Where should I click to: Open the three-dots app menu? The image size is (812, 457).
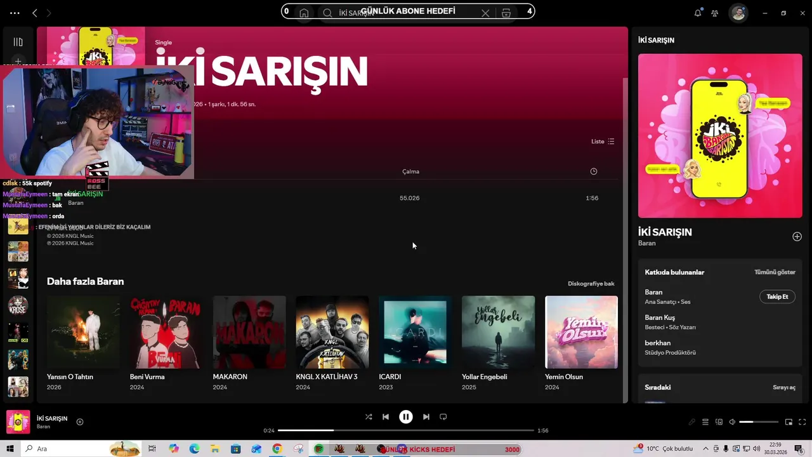pos(15,13)
